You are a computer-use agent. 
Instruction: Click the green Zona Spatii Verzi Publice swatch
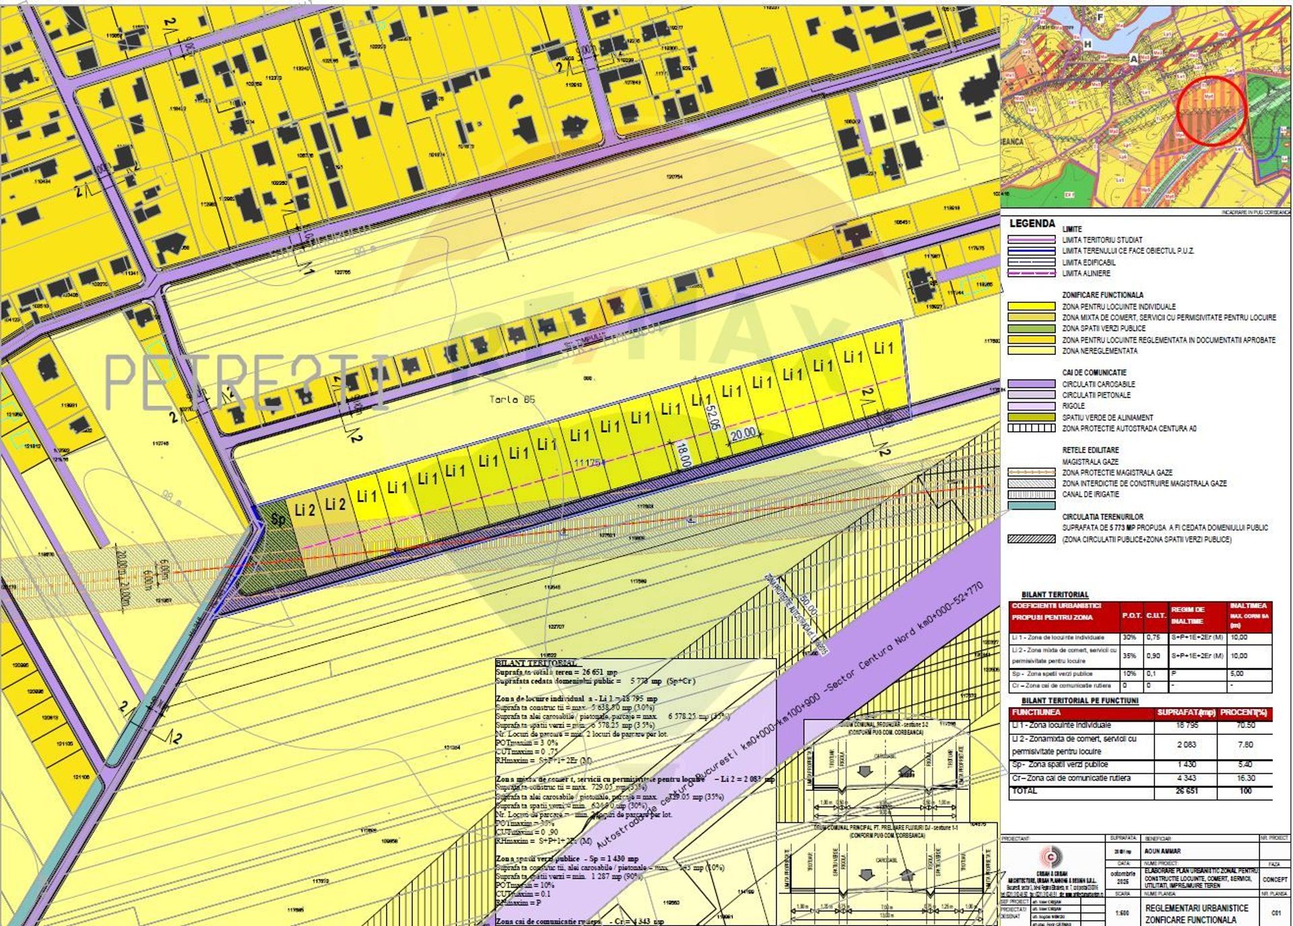tap(1030, 329)
